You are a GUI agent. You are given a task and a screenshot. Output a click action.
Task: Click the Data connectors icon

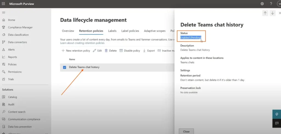coord(4,42)
